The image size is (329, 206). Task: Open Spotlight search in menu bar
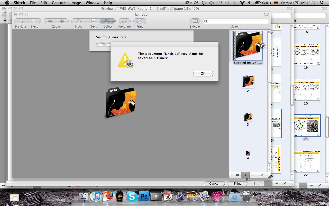[322, 3]
